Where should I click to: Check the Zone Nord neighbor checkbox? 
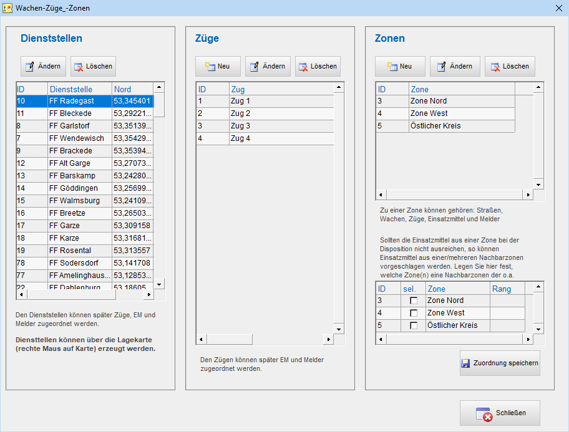tap(413, 300)
